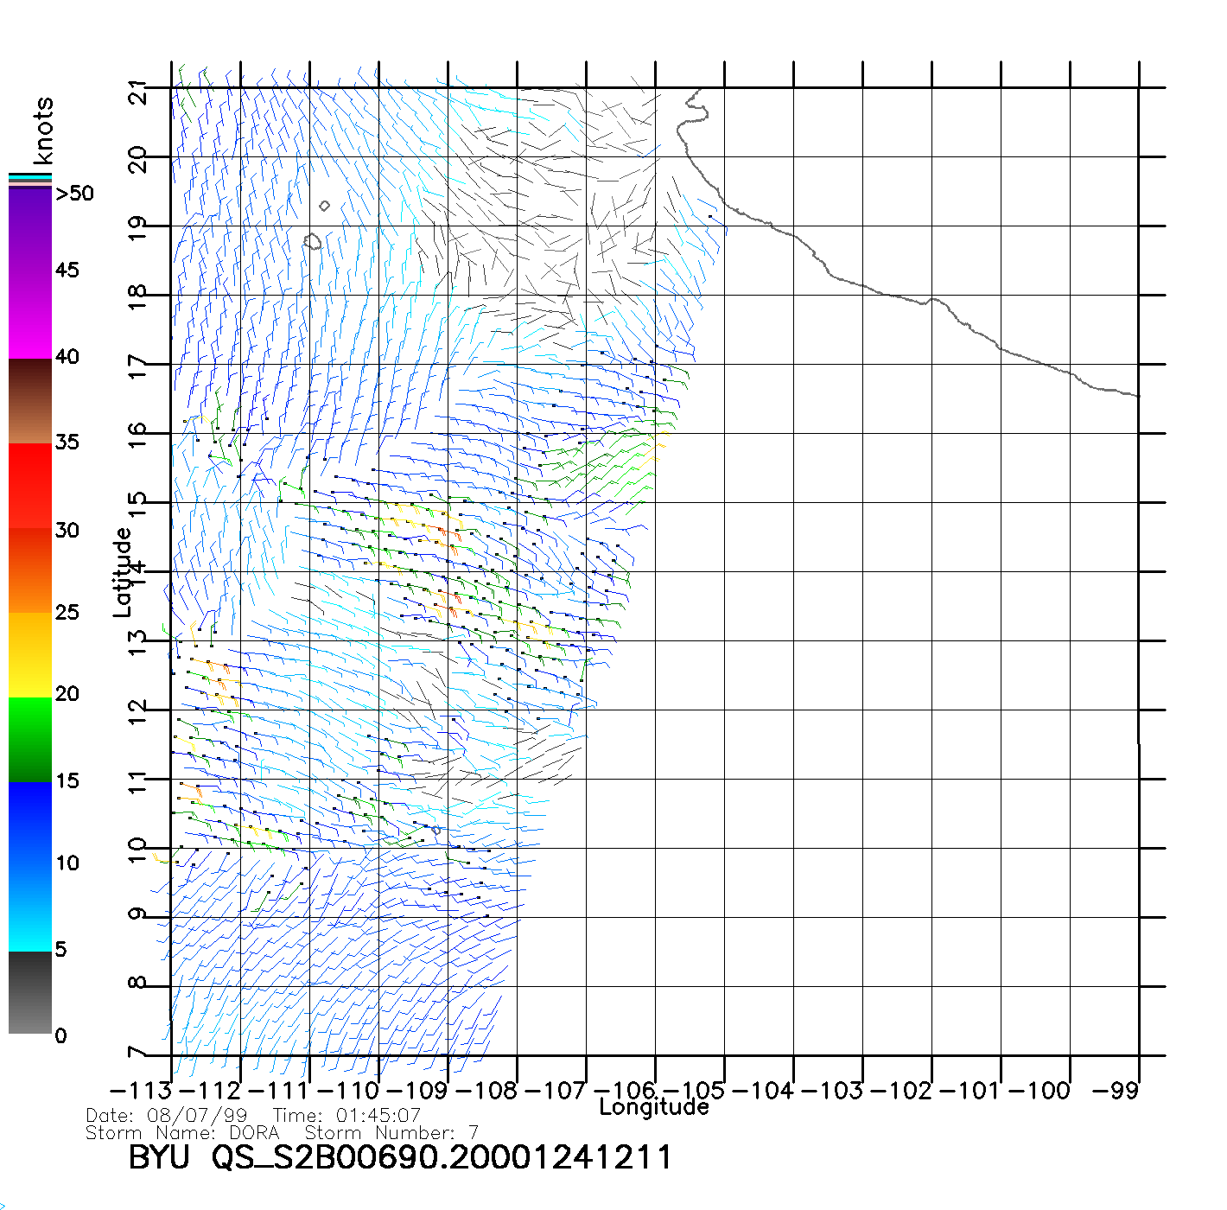Select the brown 35–40 knots legend band

coord(30,401)
